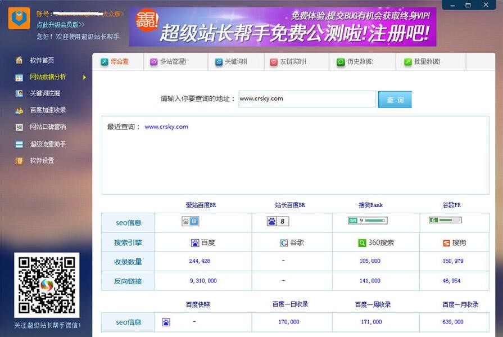Click the Baidu paw icon in 搜索引擎 row

pyautogui.click(x=195, y=243)
